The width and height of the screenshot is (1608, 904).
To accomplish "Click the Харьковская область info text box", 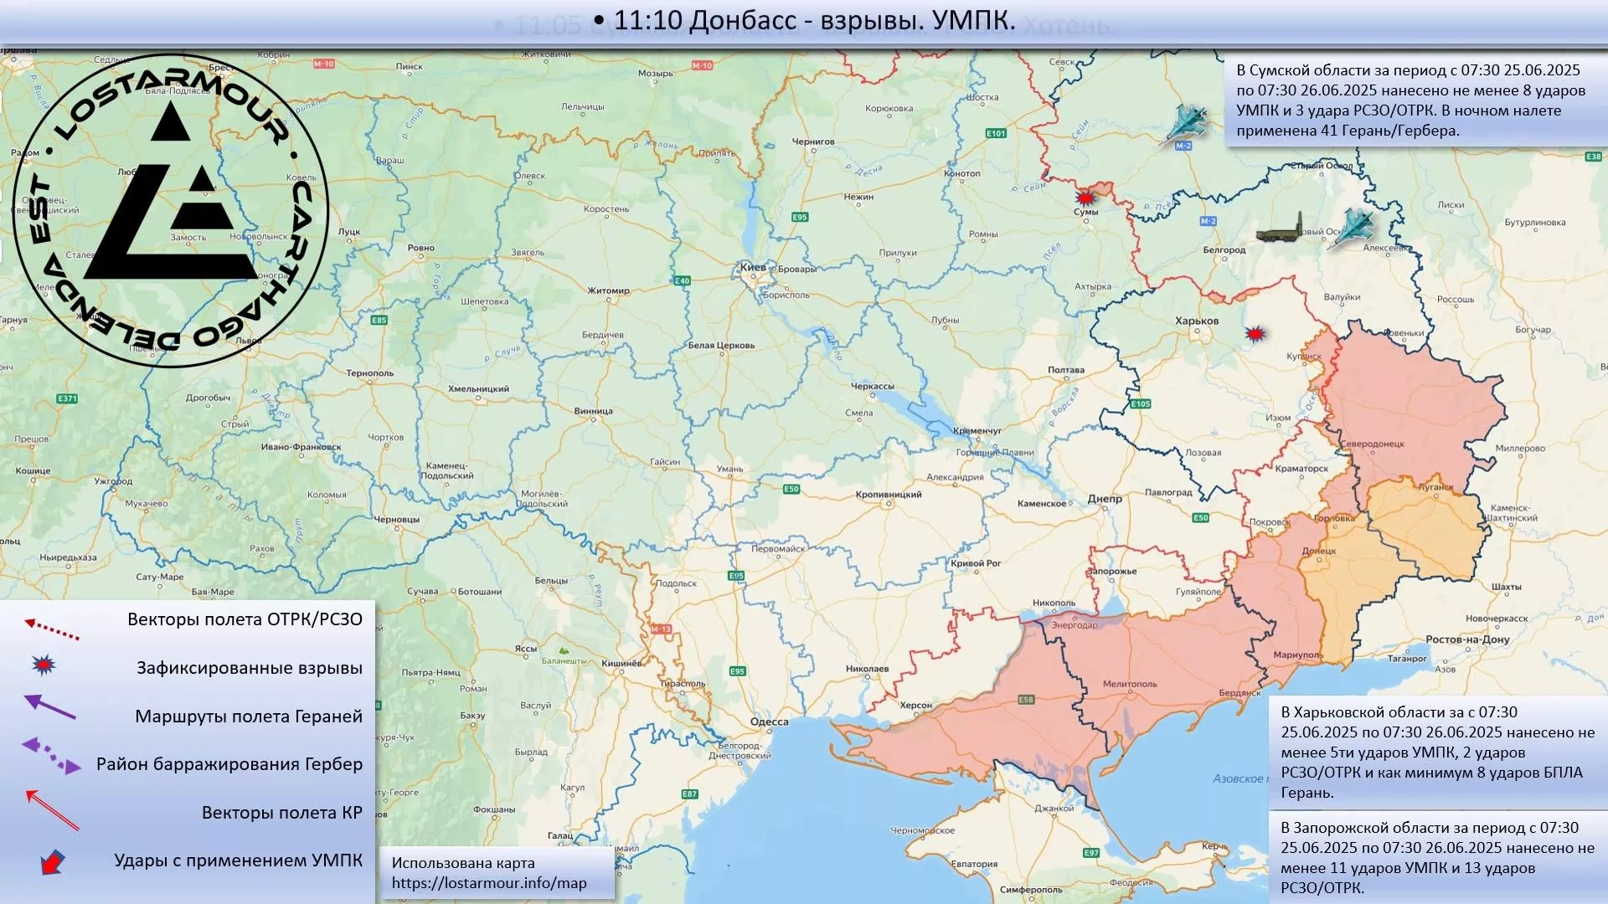I will click(1437, 752).
